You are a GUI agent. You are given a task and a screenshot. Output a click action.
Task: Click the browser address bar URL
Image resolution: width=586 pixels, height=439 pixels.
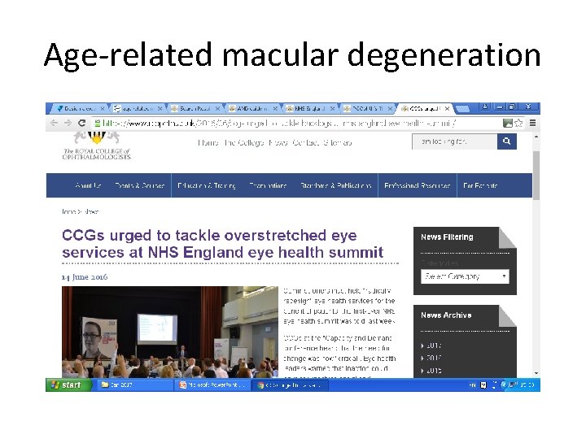click(279, 123)
